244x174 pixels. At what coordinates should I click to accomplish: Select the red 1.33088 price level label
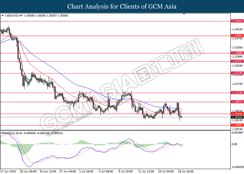coord(237,53)
